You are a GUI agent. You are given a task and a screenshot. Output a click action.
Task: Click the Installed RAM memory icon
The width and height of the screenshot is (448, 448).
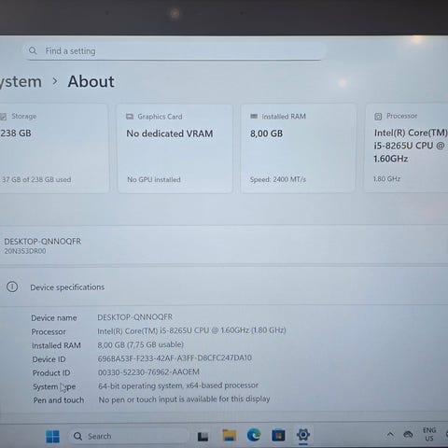(x=254, y=117)
